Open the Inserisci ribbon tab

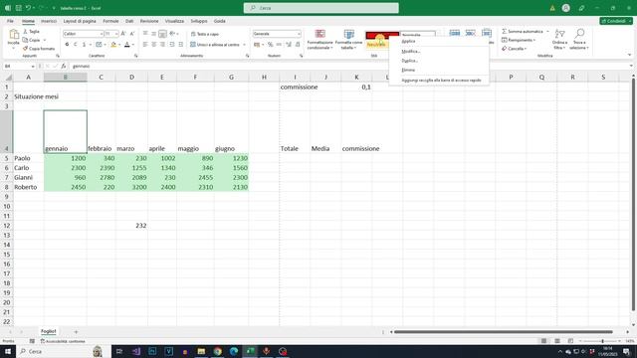(x=49, y=21)
